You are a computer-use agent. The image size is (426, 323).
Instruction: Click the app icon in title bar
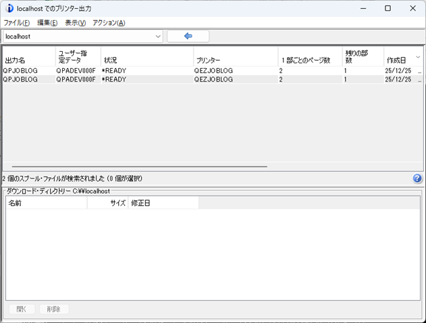(x=8, y=9)
